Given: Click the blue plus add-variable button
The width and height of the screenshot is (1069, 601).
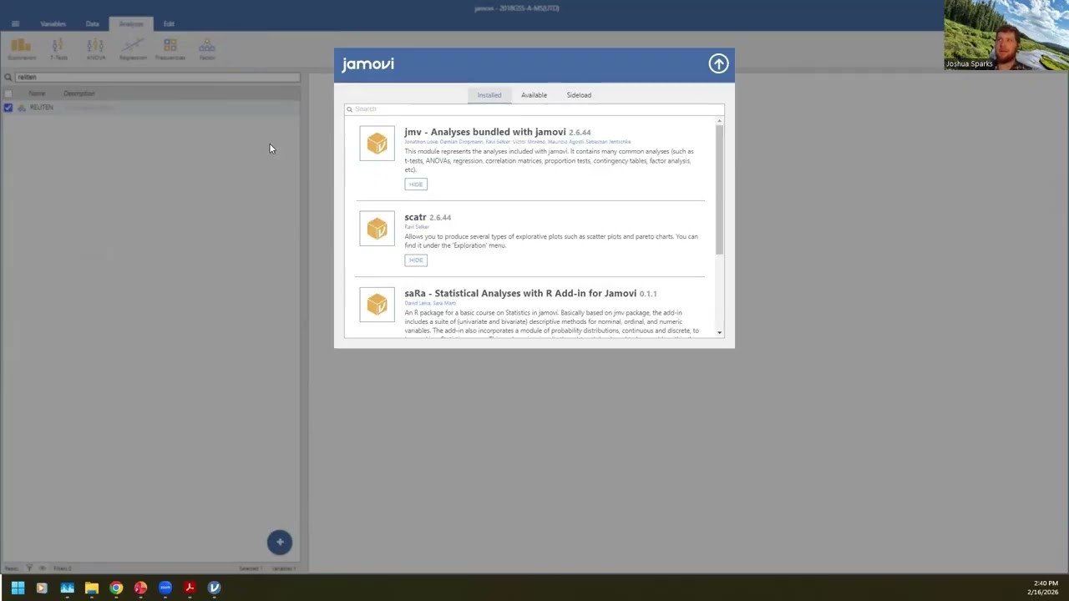Looking at the screenshot, I should 280,543.
